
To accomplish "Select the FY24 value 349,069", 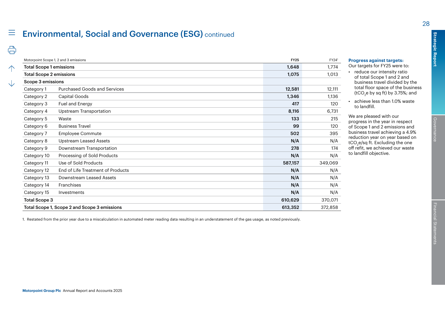I will point(329,163).
